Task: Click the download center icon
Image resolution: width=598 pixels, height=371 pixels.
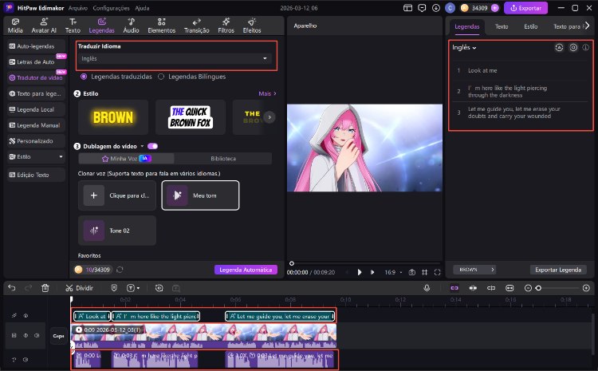Action: [436, 8]
